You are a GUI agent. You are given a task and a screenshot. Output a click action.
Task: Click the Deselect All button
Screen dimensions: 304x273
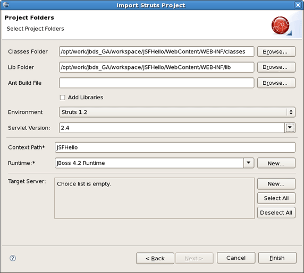point(276,213)
